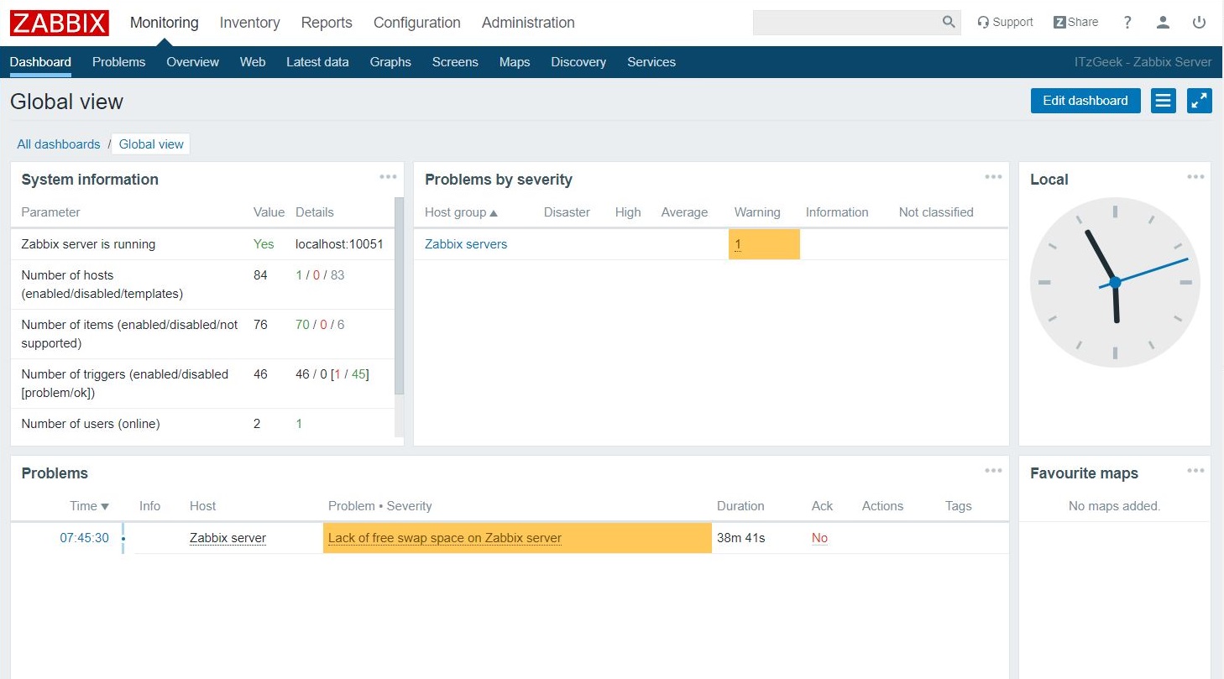Click the System information widget scrollbar
1224x679 pixels.
point(399,295)
